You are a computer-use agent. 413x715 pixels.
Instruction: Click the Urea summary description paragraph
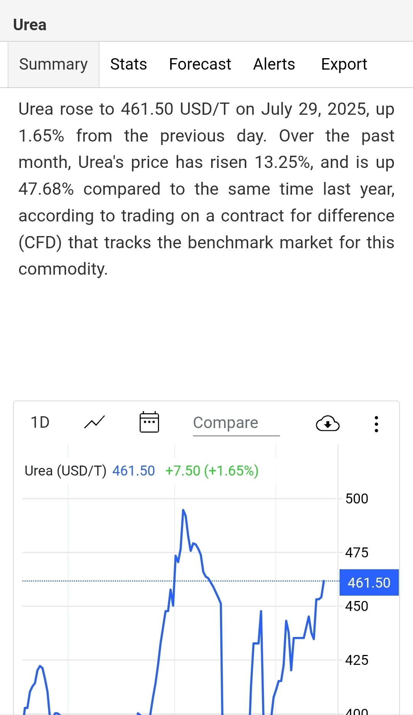coord(206,189)
